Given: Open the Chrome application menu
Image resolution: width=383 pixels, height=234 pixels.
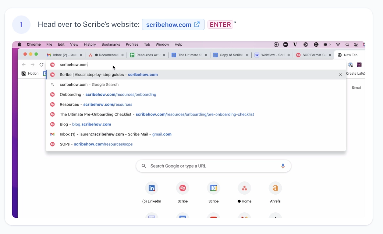Looking at the screenshot, I should [34, 45].
